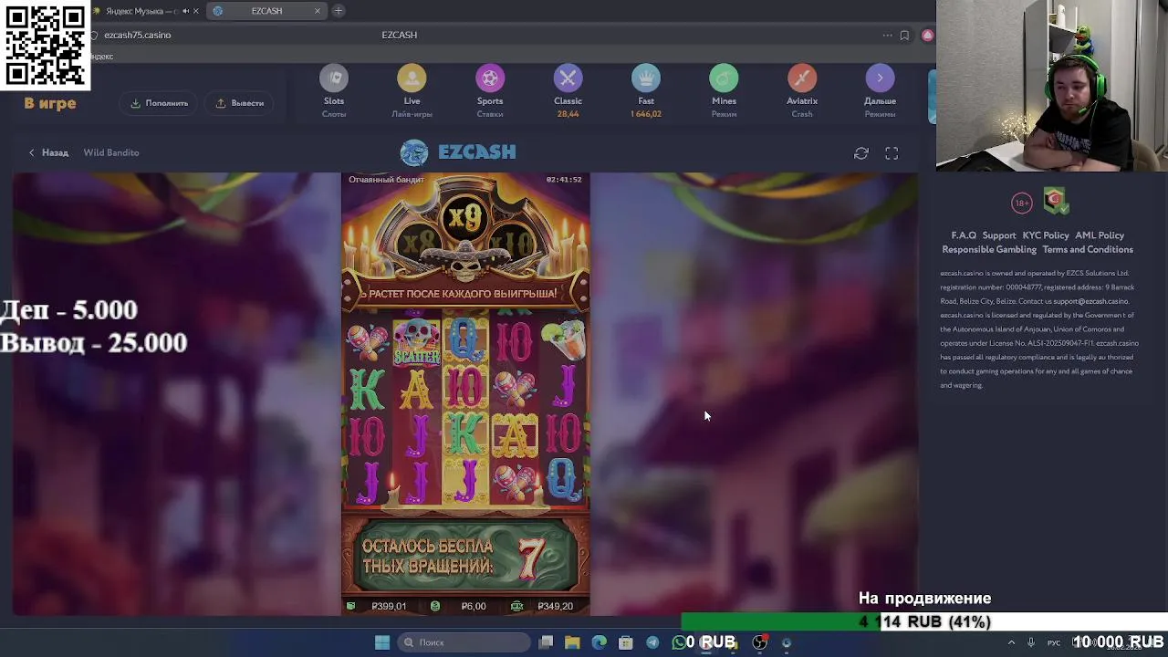
Task: Click the EZCASH logo
Action: point(458,152)
